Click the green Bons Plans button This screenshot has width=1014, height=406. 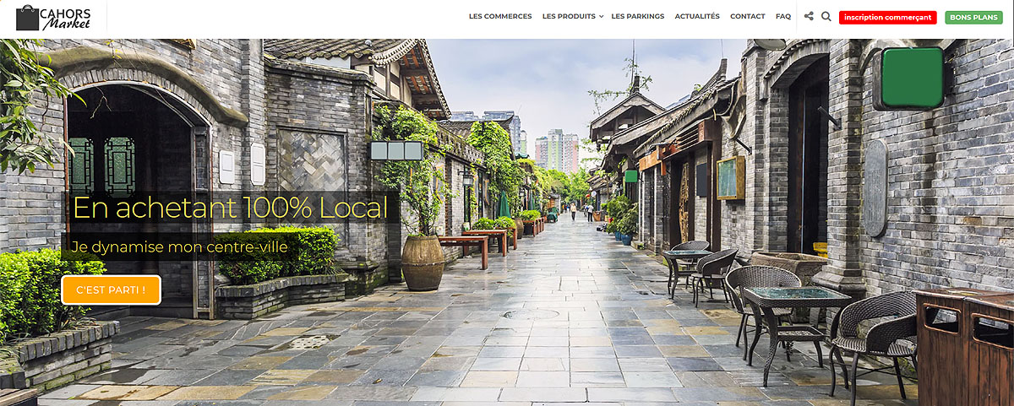pyautogui.click(x=973, y=17)
